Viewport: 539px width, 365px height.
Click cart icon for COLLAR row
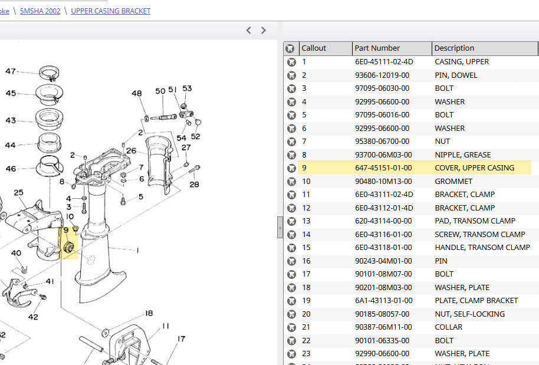coord(291,327)
